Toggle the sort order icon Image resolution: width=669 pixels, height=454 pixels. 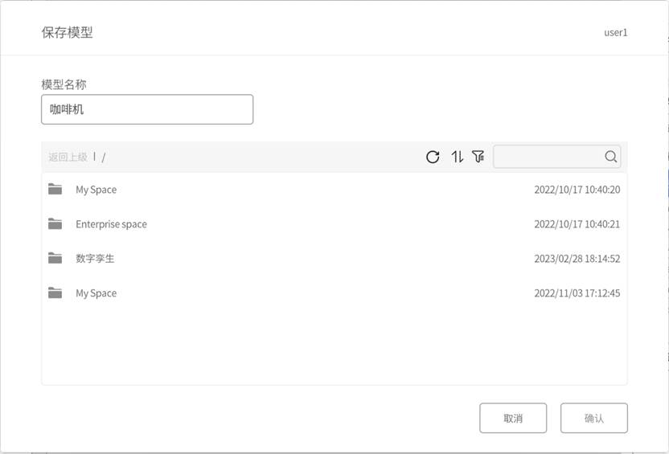tap(458, 157)
